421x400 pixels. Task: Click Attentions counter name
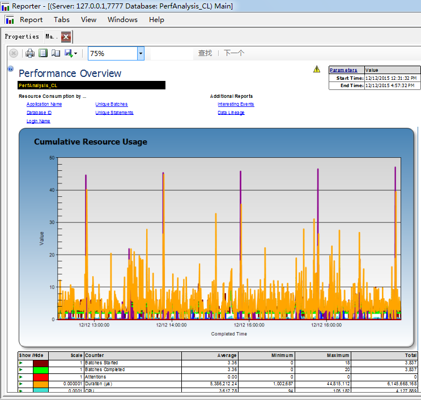(95, 377)
